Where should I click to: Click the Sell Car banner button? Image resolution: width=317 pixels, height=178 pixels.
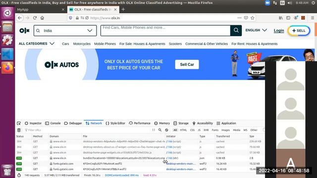187,64
